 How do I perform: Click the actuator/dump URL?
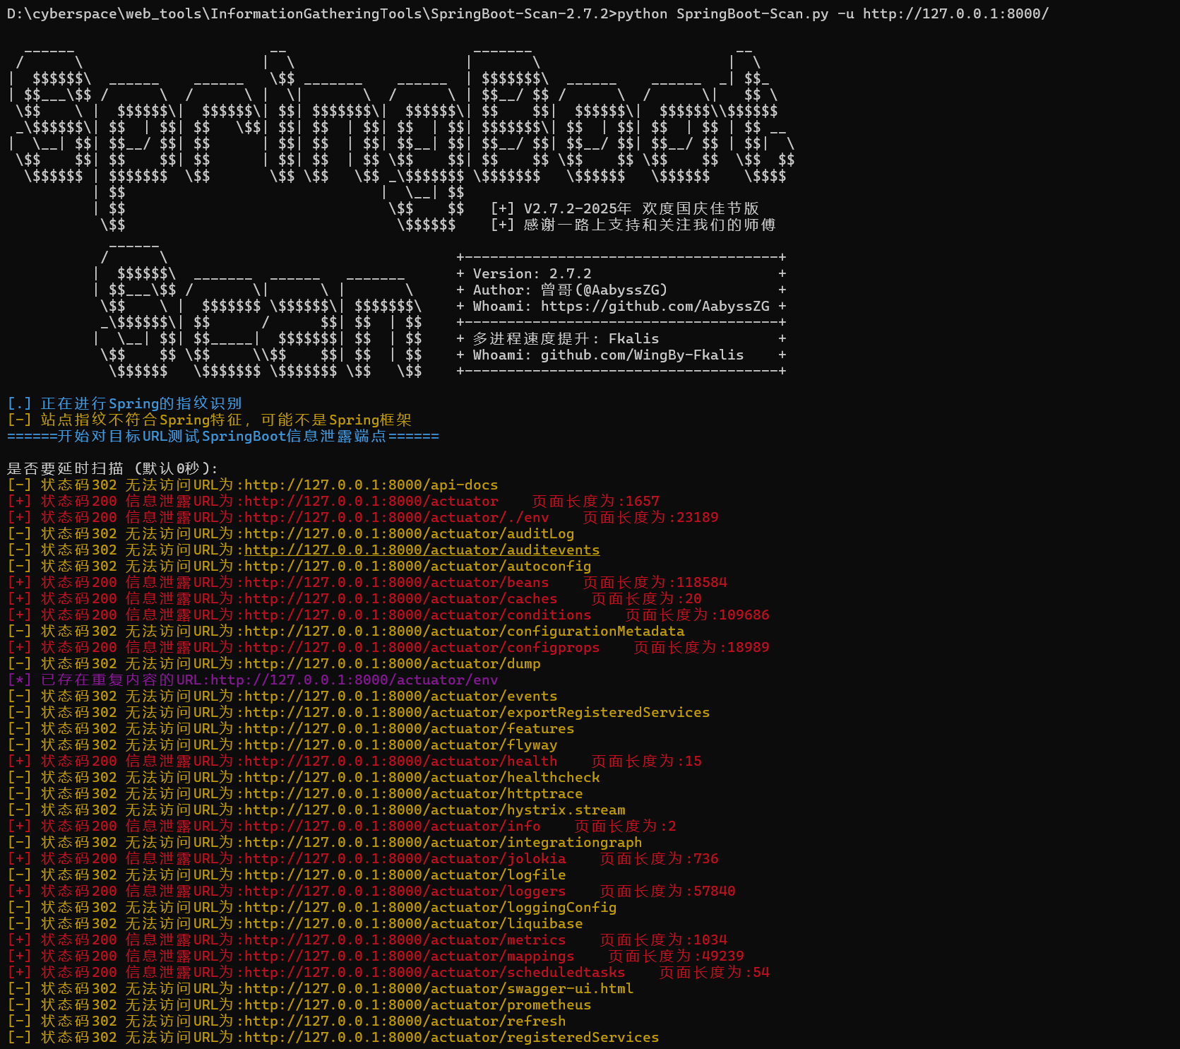(x=392, y=663)
